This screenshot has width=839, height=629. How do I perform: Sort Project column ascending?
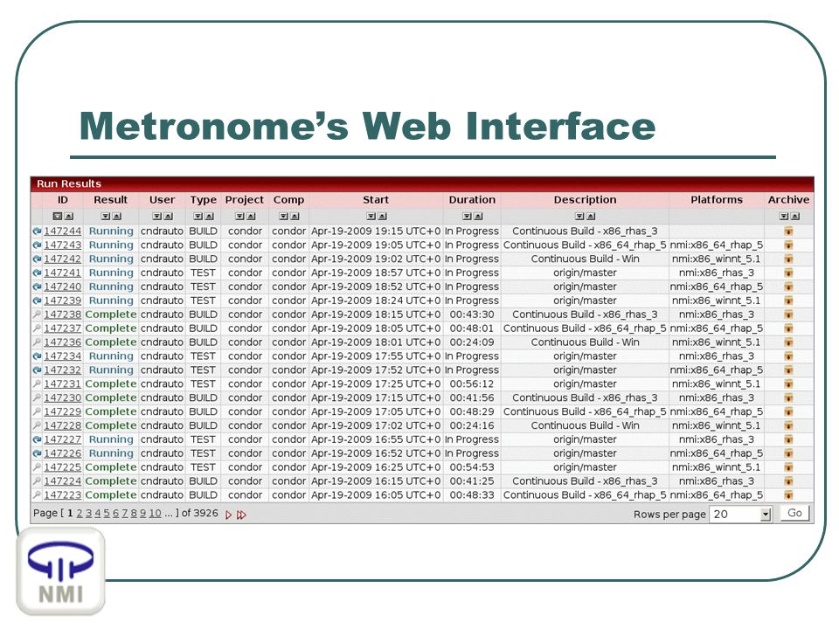251,217
